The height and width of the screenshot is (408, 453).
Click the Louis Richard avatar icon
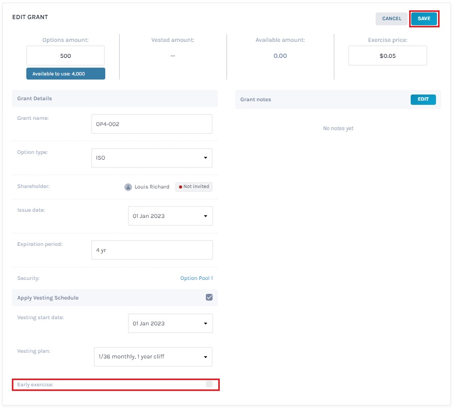click(x=128, y=187)
